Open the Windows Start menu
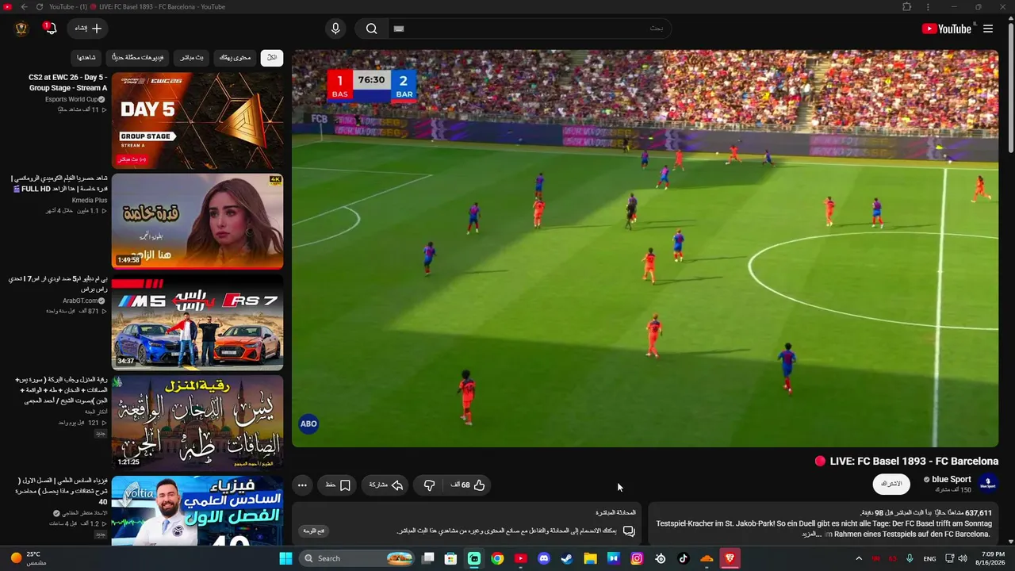Image resolution: width=1015 pixels, height=571 pixels. tap(285, 558)
